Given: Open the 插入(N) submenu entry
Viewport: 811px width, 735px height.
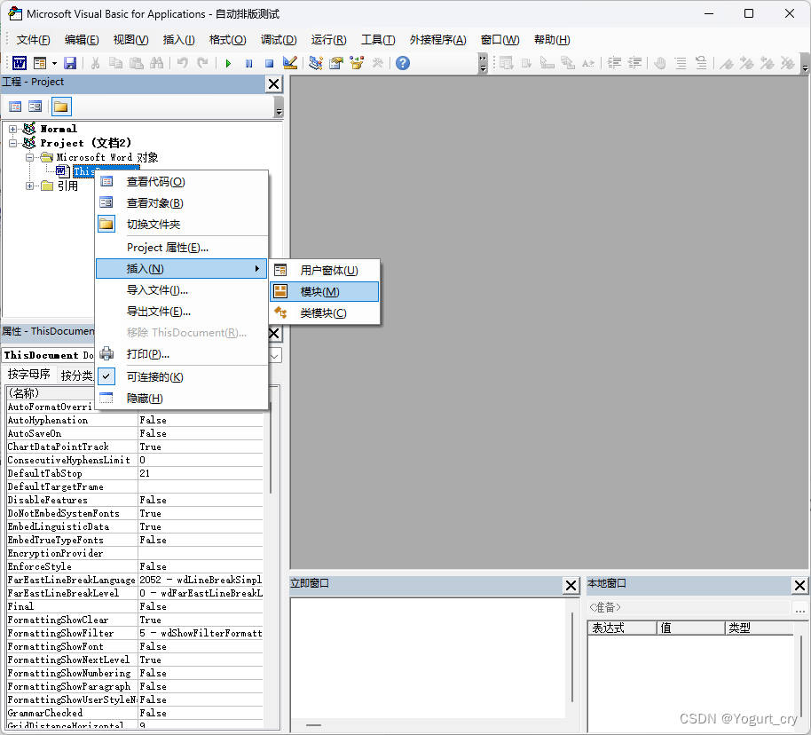Looking at the screenshot, I should [182, 269].
